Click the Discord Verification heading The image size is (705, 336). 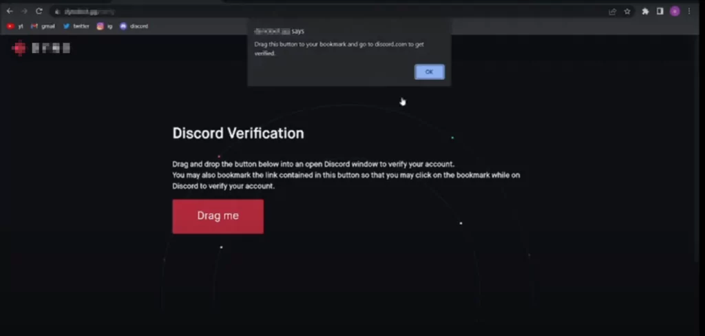click(x=238, y=133)
